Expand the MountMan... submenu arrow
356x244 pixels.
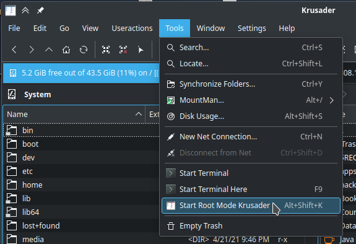click(331, 100)
